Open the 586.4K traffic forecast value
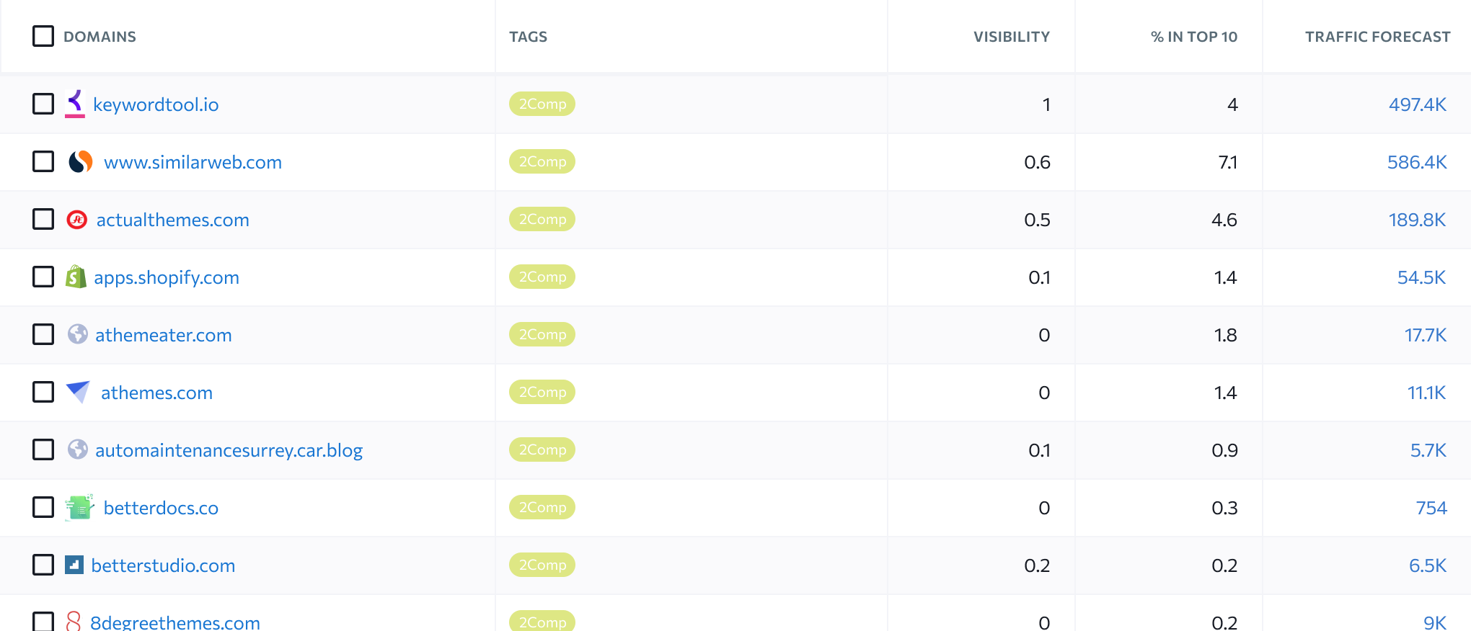 tap(1417, 162)
